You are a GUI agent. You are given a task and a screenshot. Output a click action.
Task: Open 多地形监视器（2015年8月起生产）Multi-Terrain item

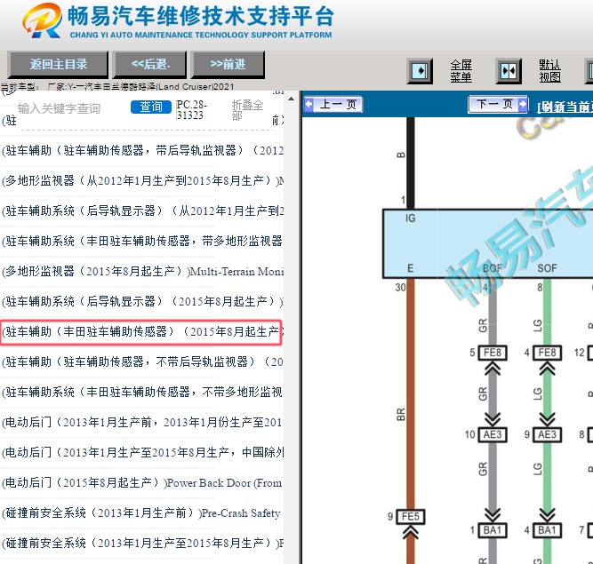[x=142, y=271]
